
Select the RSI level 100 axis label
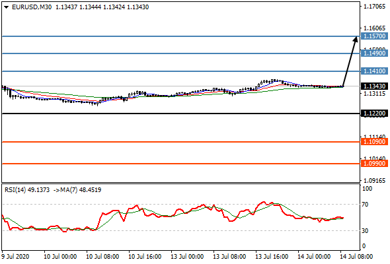click(x=367, y=189)
